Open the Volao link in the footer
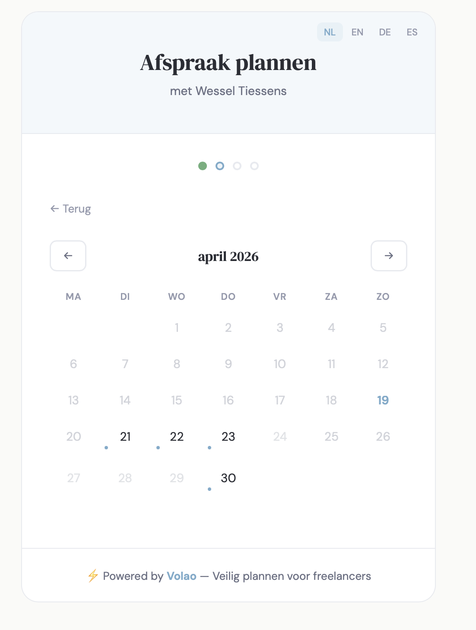The height and width of the screenshot is (630, 476). (181, 576)
